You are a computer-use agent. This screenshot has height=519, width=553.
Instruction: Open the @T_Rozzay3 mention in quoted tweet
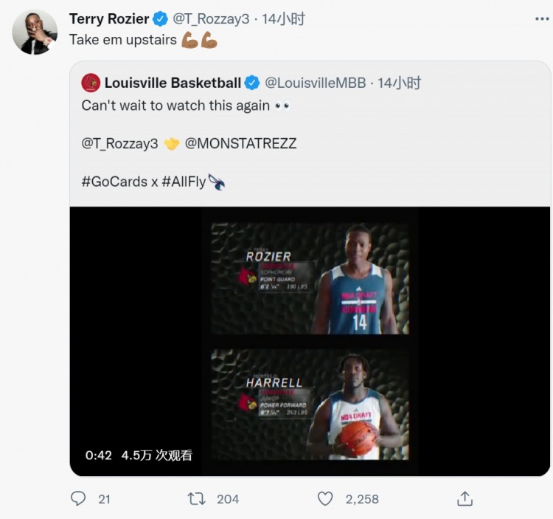[119, 143]
